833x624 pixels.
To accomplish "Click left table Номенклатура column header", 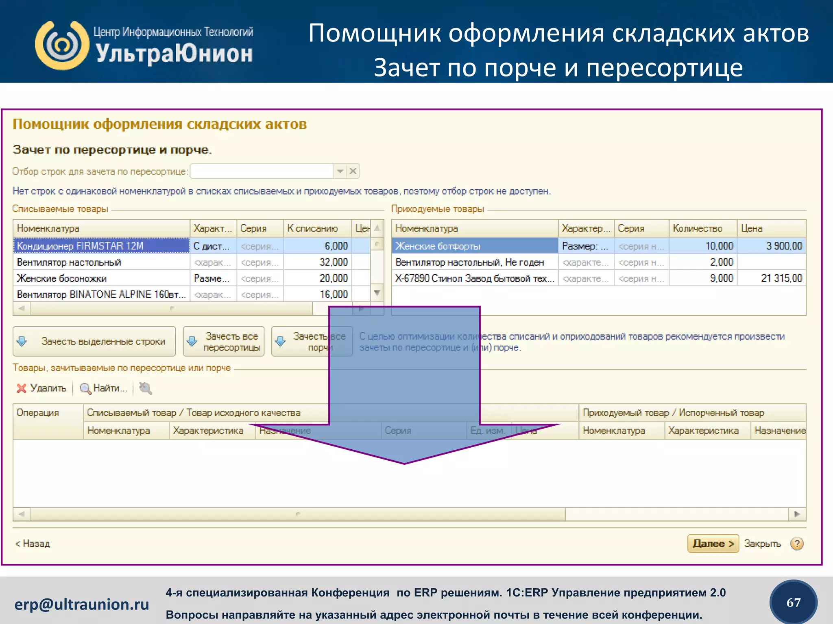I will [101, 228].
